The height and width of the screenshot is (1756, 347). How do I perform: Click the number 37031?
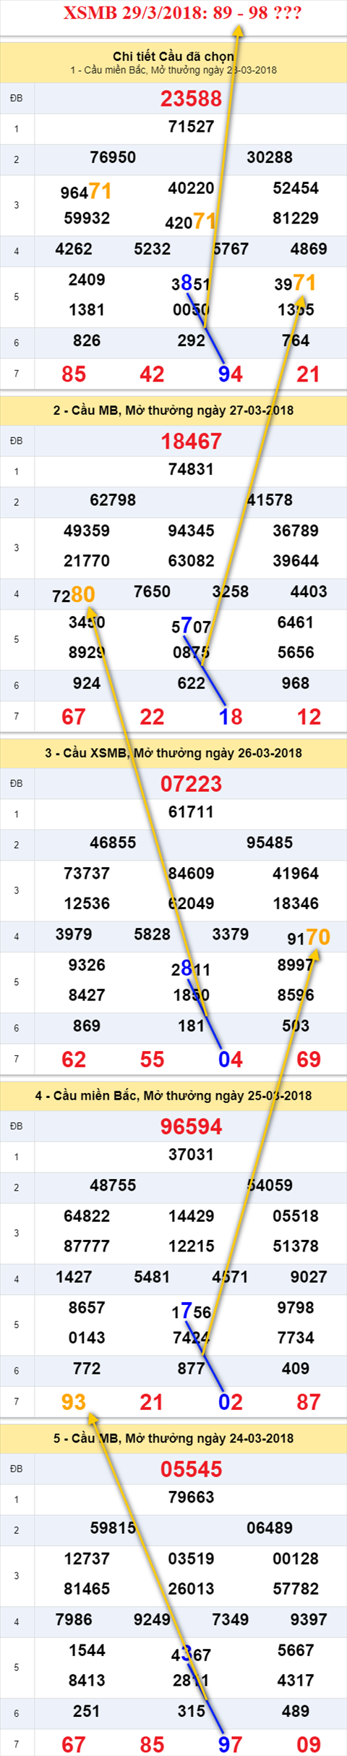[191, 1154]
